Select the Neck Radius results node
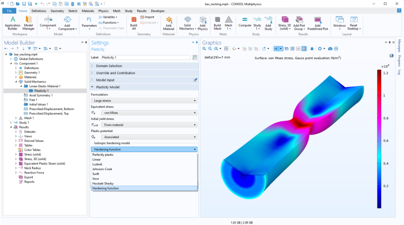This screenshot has width=404, height=225. click(x=33, y=168)
